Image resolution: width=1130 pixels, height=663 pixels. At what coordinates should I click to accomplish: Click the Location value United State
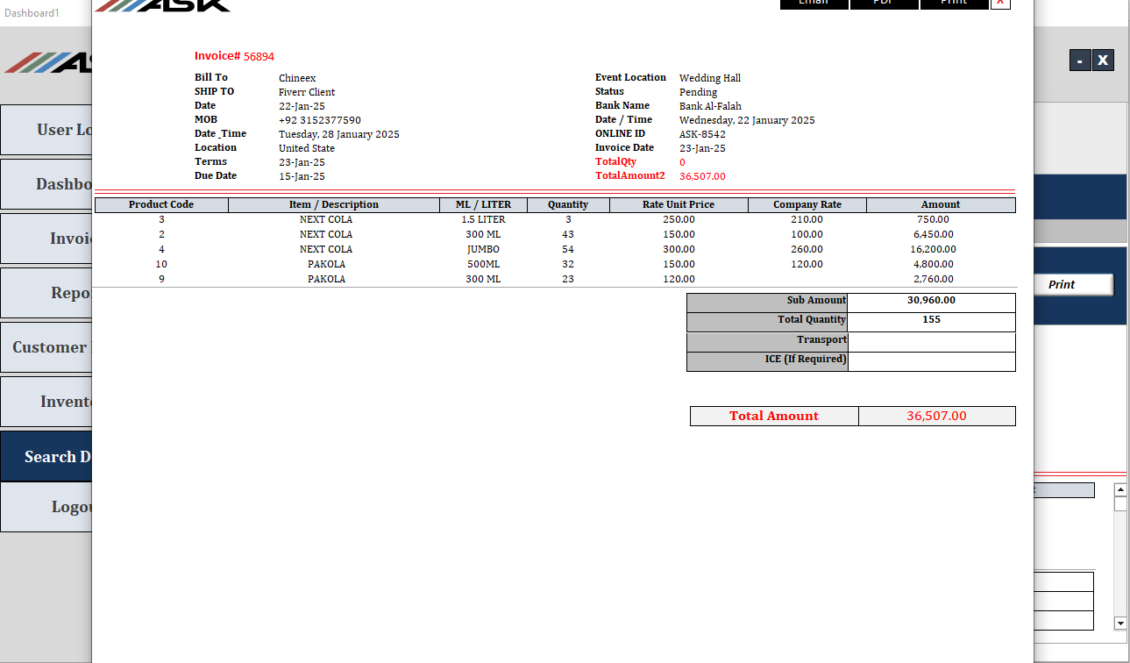click(x=307, y=148)
